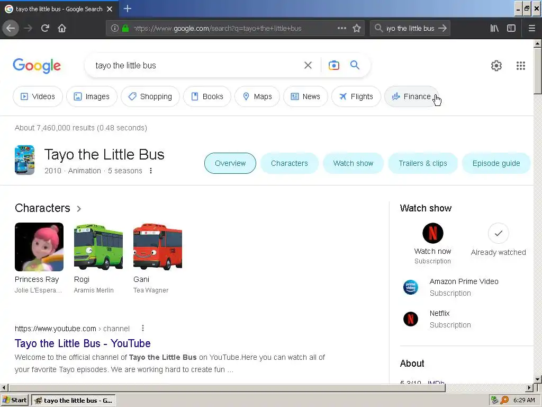Open the Windows Start button
The height and width of the screenshot is (407, 542).
pos(14,400)
